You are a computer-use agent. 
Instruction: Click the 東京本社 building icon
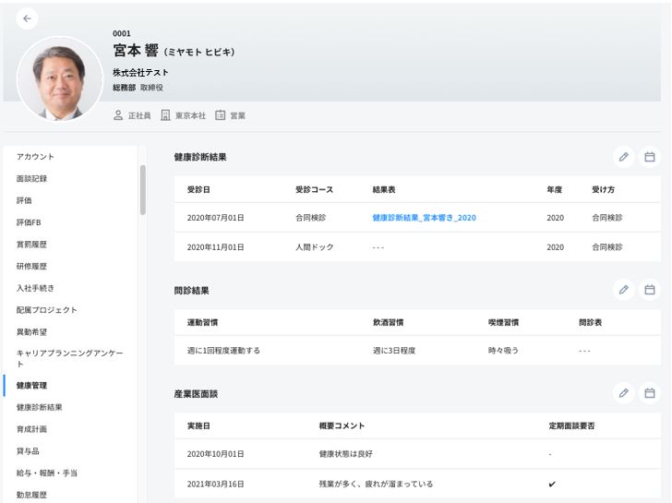(166, 116)
